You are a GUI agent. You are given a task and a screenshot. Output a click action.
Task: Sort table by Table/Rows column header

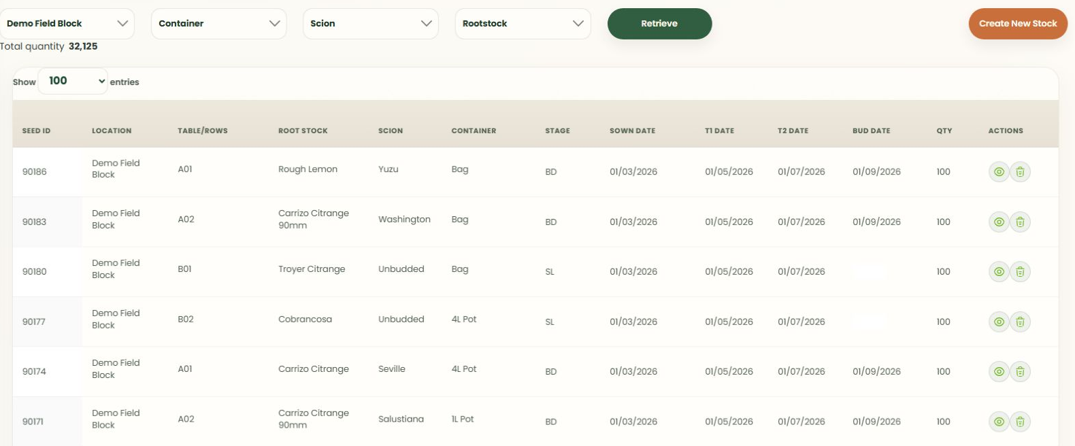[x=203, y=131]
